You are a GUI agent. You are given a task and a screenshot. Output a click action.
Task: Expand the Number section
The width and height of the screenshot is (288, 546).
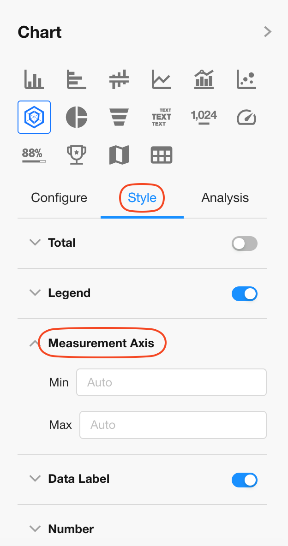[x=35, y=528]
